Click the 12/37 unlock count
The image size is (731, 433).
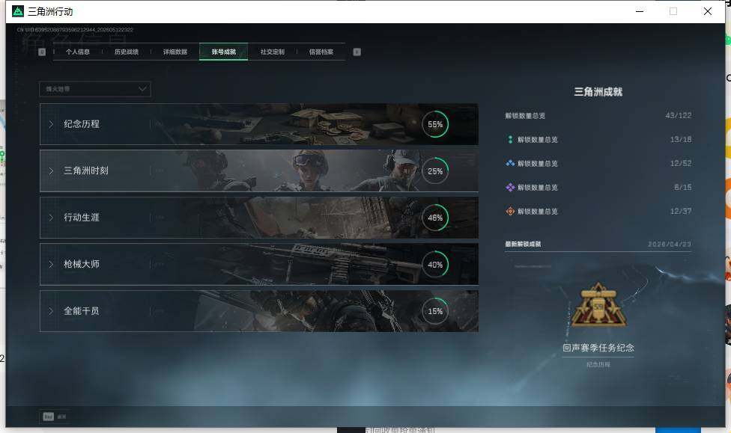coord(681,212)
